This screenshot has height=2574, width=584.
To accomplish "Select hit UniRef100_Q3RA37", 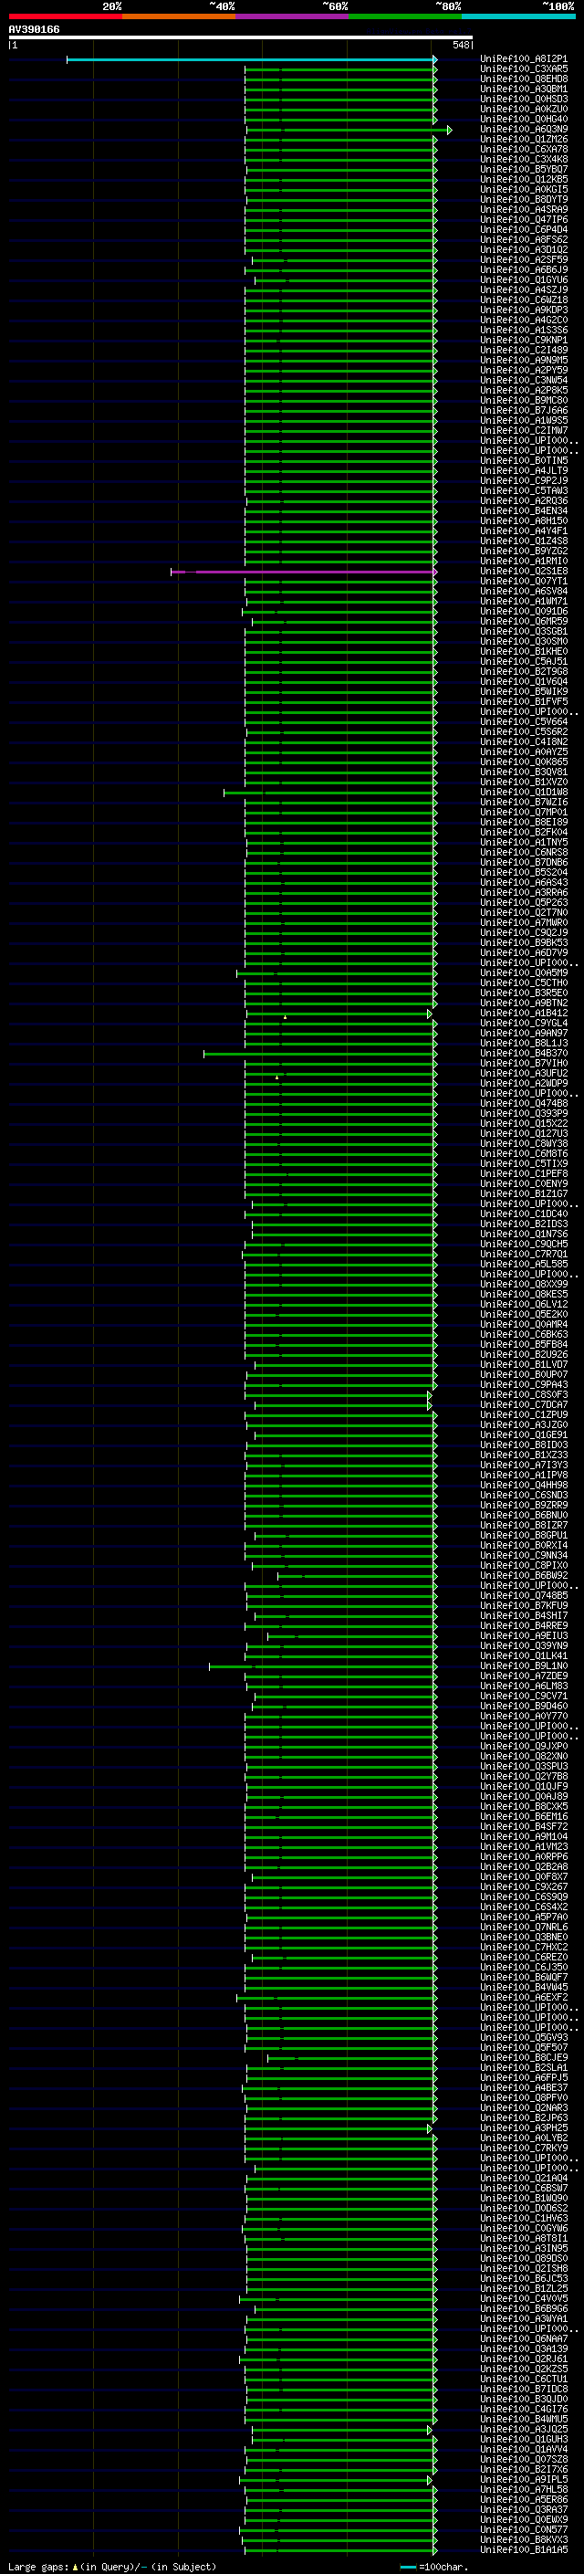I will coord(523,2509).
